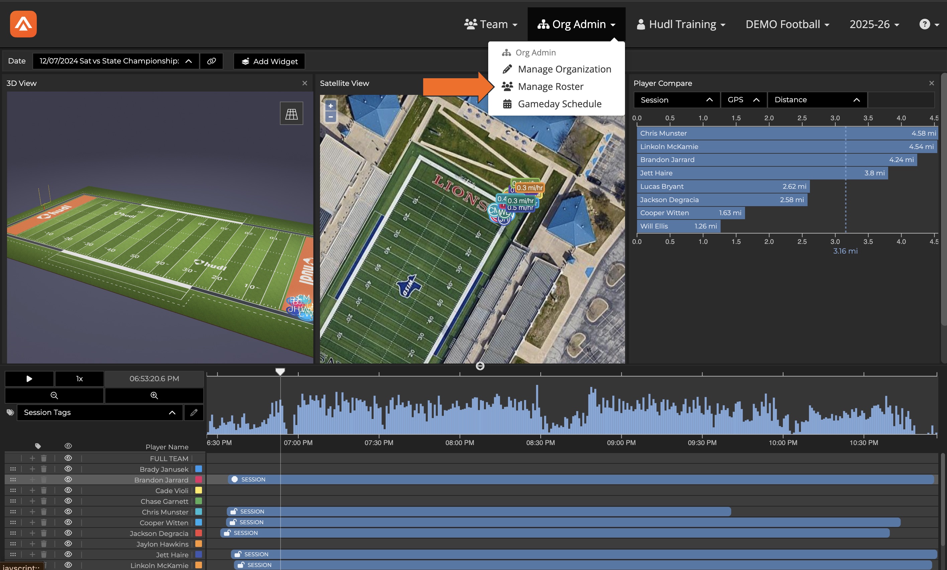Click Chase Garnett's green color swatch
Screen dimensions: 947x570
click(199, 501)
